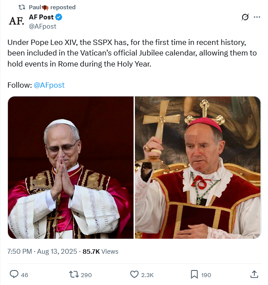Open the left photo of the praying pope
Image resolution: width=268 pixels, height=285 pixels.
(71, 167)
